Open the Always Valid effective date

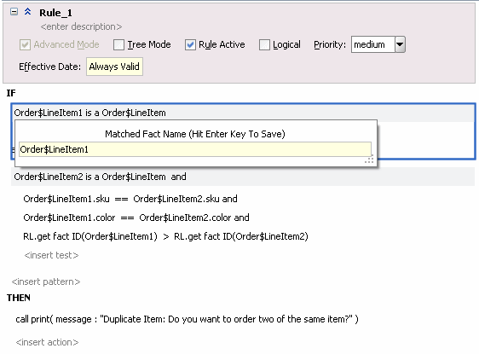click(x=114, y=67)
